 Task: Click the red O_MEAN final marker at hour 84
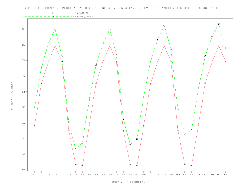pyautogui.click(x=225, y=61)
